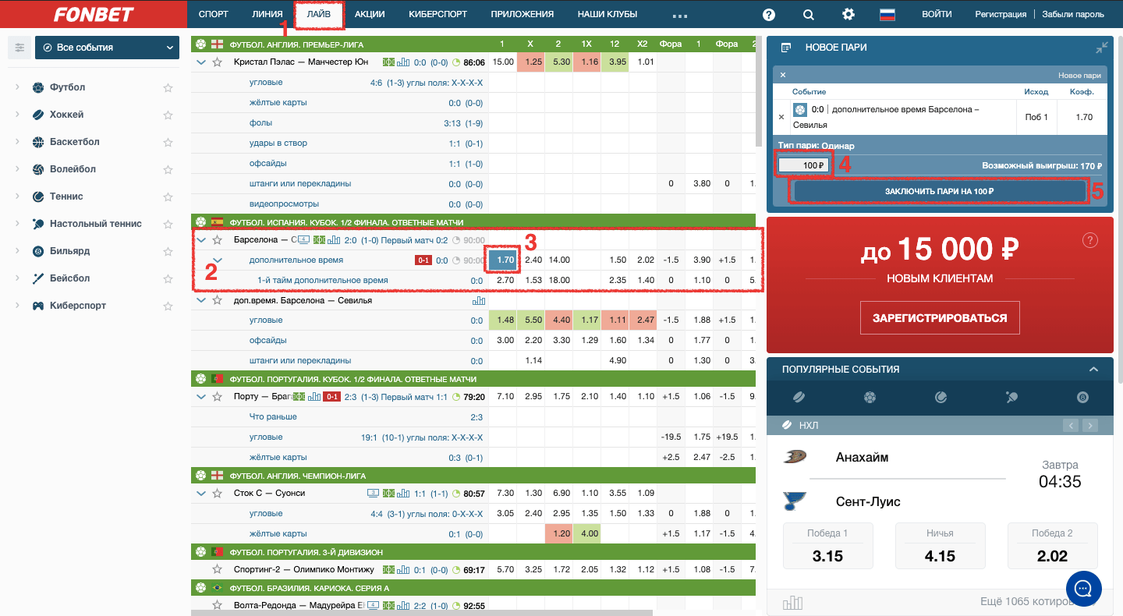
Task: Open the bonus info question mark icon
Action: coord(1090,240)
